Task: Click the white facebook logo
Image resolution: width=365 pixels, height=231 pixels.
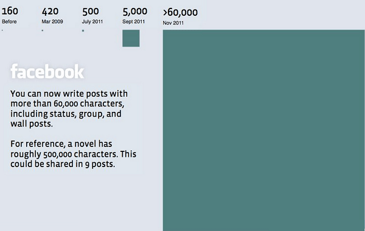Action: click(x=47, y=71)
